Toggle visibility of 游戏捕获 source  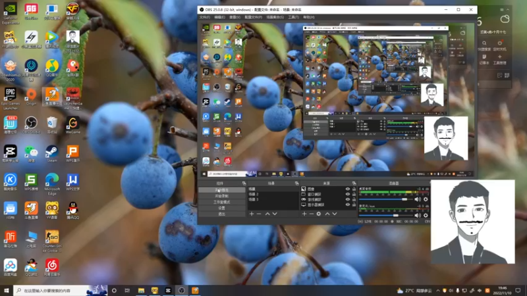pyautogui.click(x=348, y=199)
